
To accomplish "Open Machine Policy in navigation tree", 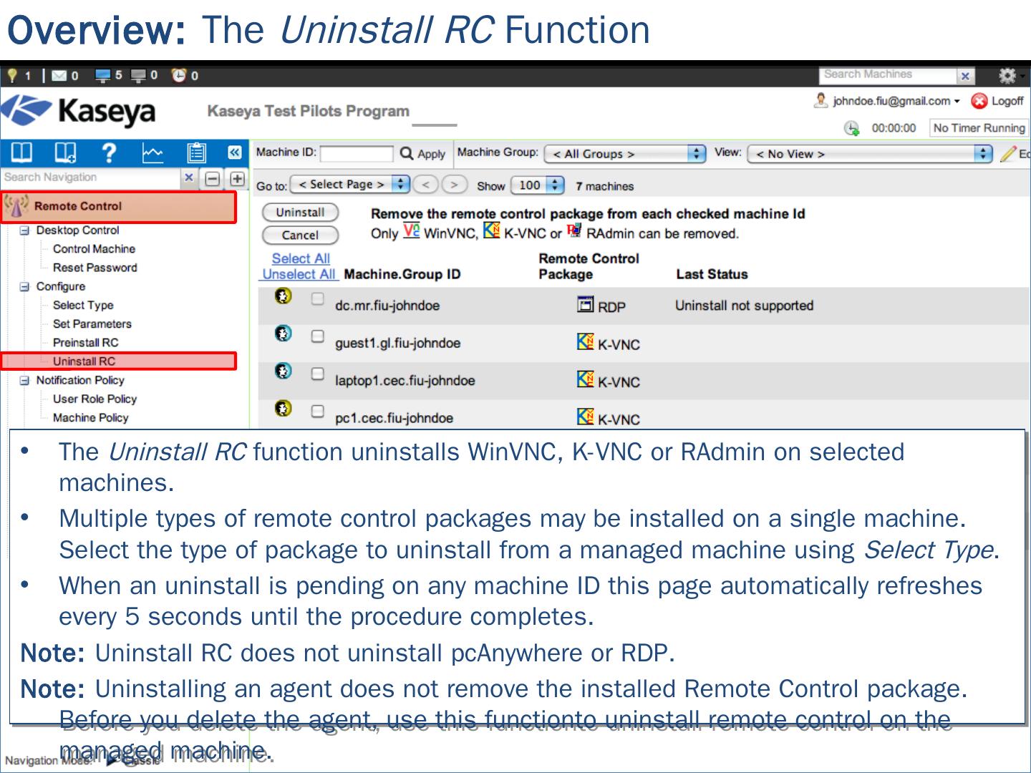I will click(x=90, y=417).
